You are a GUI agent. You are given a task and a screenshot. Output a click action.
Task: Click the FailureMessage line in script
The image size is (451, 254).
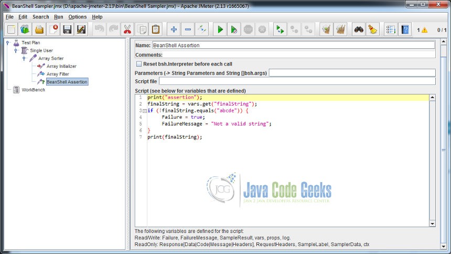217,124
